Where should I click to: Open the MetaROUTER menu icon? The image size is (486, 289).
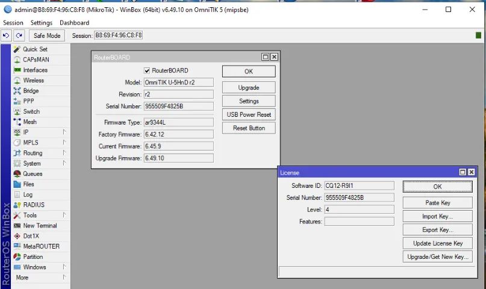point(17,246)
